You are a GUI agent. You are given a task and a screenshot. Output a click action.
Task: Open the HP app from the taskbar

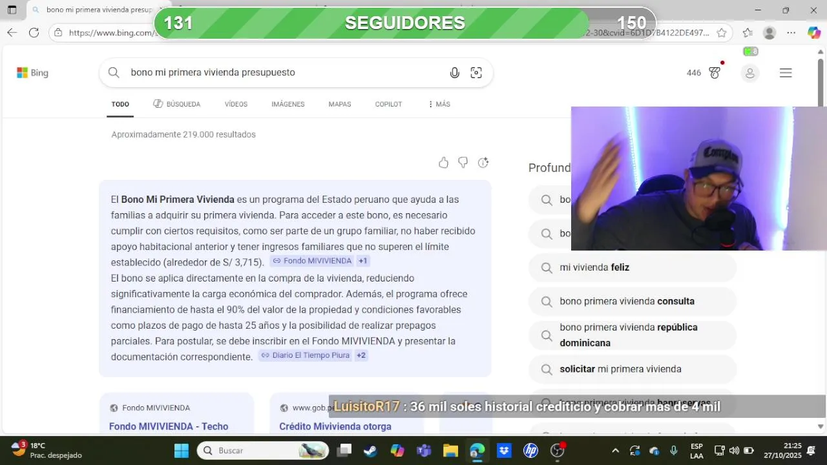[x=531, y=450]
